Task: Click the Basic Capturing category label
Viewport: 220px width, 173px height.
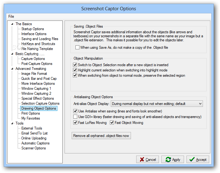Action: (x=27, y=54)
